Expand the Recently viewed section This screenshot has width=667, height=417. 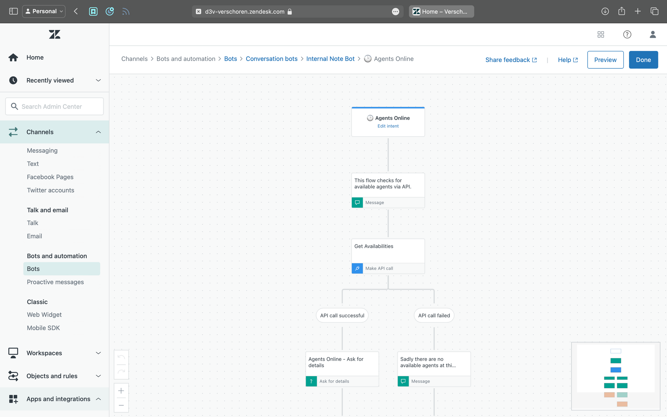(x=98, y=80)
